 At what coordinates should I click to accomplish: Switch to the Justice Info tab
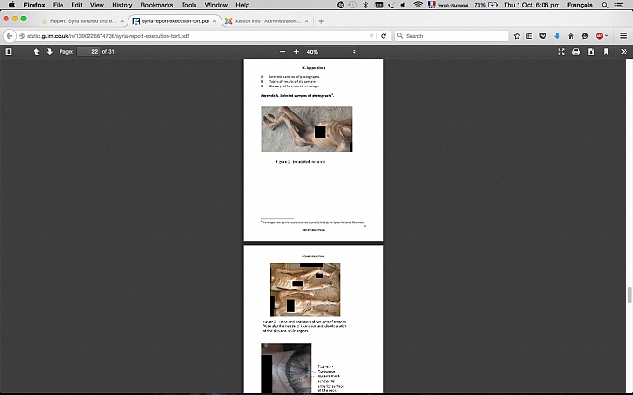(263, 20)
